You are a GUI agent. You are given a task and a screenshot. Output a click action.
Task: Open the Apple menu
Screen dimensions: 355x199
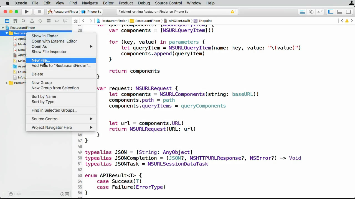tap(7, 3)
